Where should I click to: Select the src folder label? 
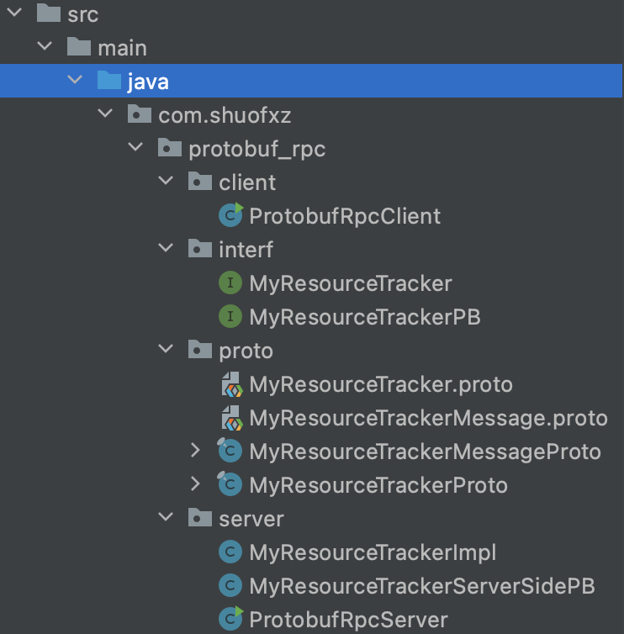(x=83, y=15)
